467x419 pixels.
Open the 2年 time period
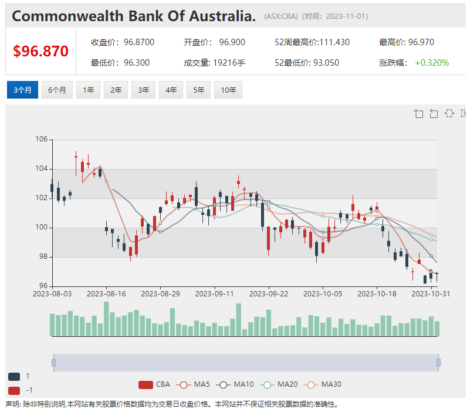tap(116, 90)
